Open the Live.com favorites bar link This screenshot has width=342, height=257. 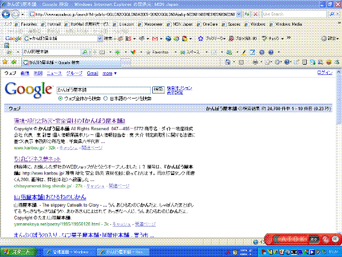pyautogui.click(x=123, y=24)
